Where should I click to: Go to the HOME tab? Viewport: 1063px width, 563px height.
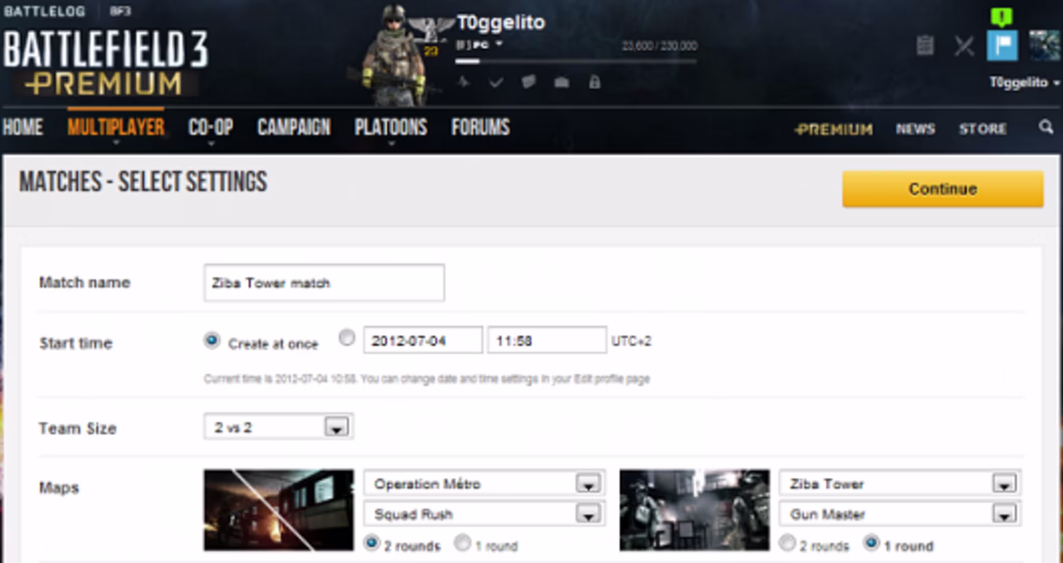(x=23, y=127)
